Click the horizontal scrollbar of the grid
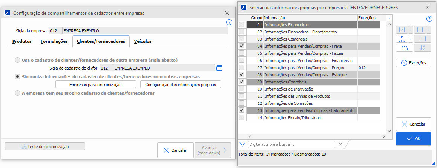Viewport: 437px width, 168px height. point(313,137)
